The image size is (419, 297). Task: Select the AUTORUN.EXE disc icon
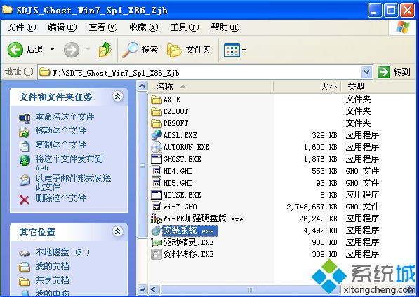156,147
